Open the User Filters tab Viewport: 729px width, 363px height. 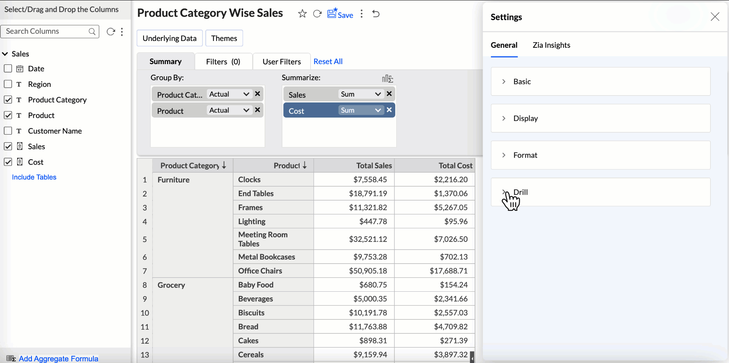(281, 61)
